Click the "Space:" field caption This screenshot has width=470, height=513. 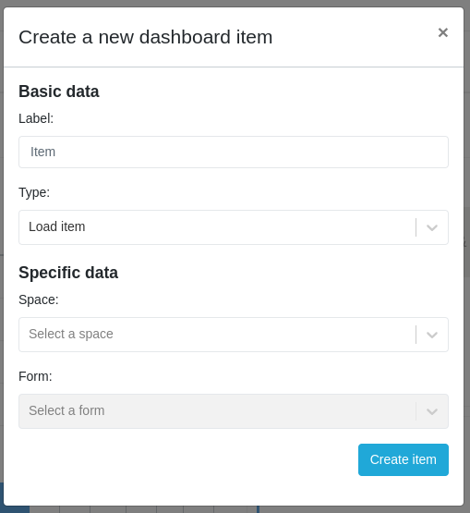[39, 299]
